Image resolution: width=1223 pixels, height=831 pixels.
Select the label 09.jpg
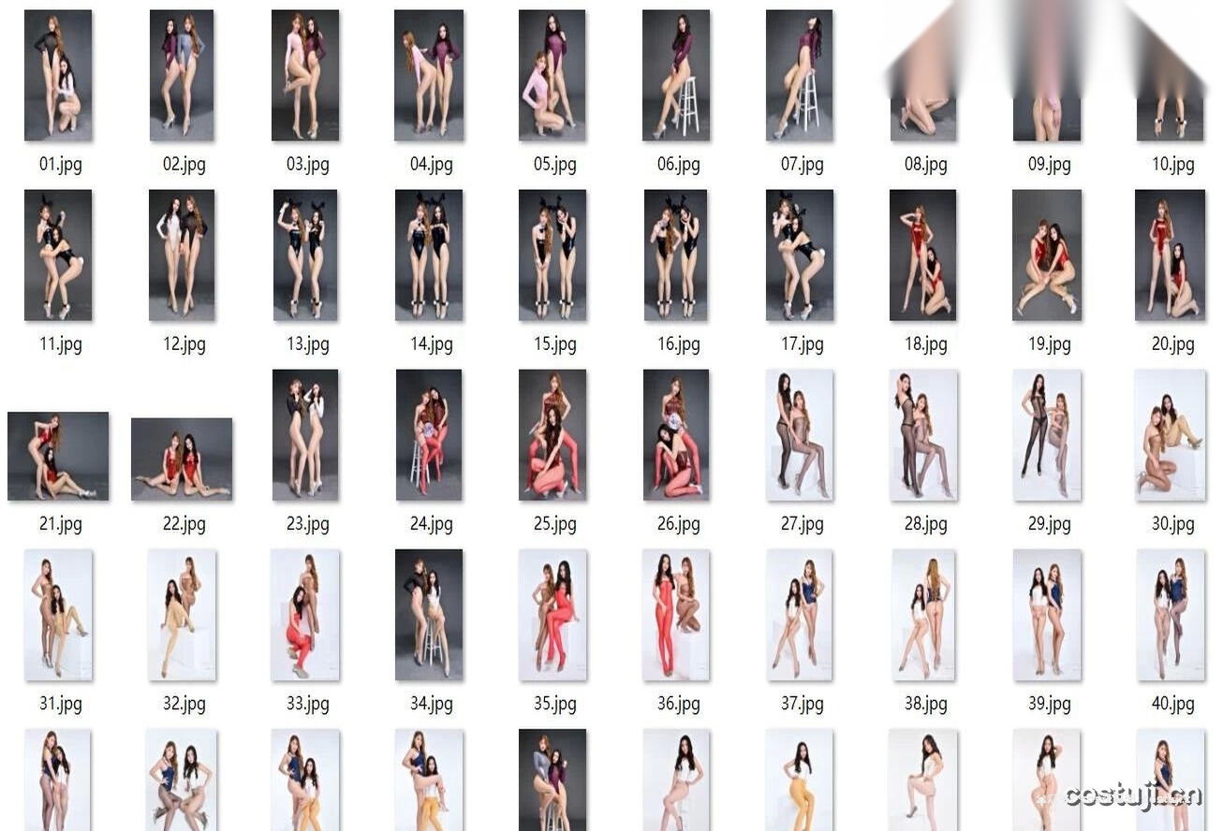1050,165
